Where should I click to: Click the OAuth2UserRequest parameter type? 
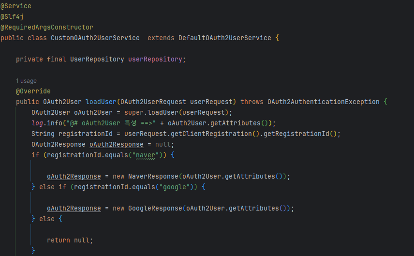(x=153, y=102)
